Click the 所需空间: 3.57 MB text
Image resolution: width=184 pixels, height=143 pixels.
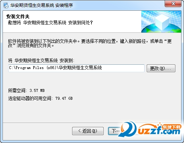(26, 90)
